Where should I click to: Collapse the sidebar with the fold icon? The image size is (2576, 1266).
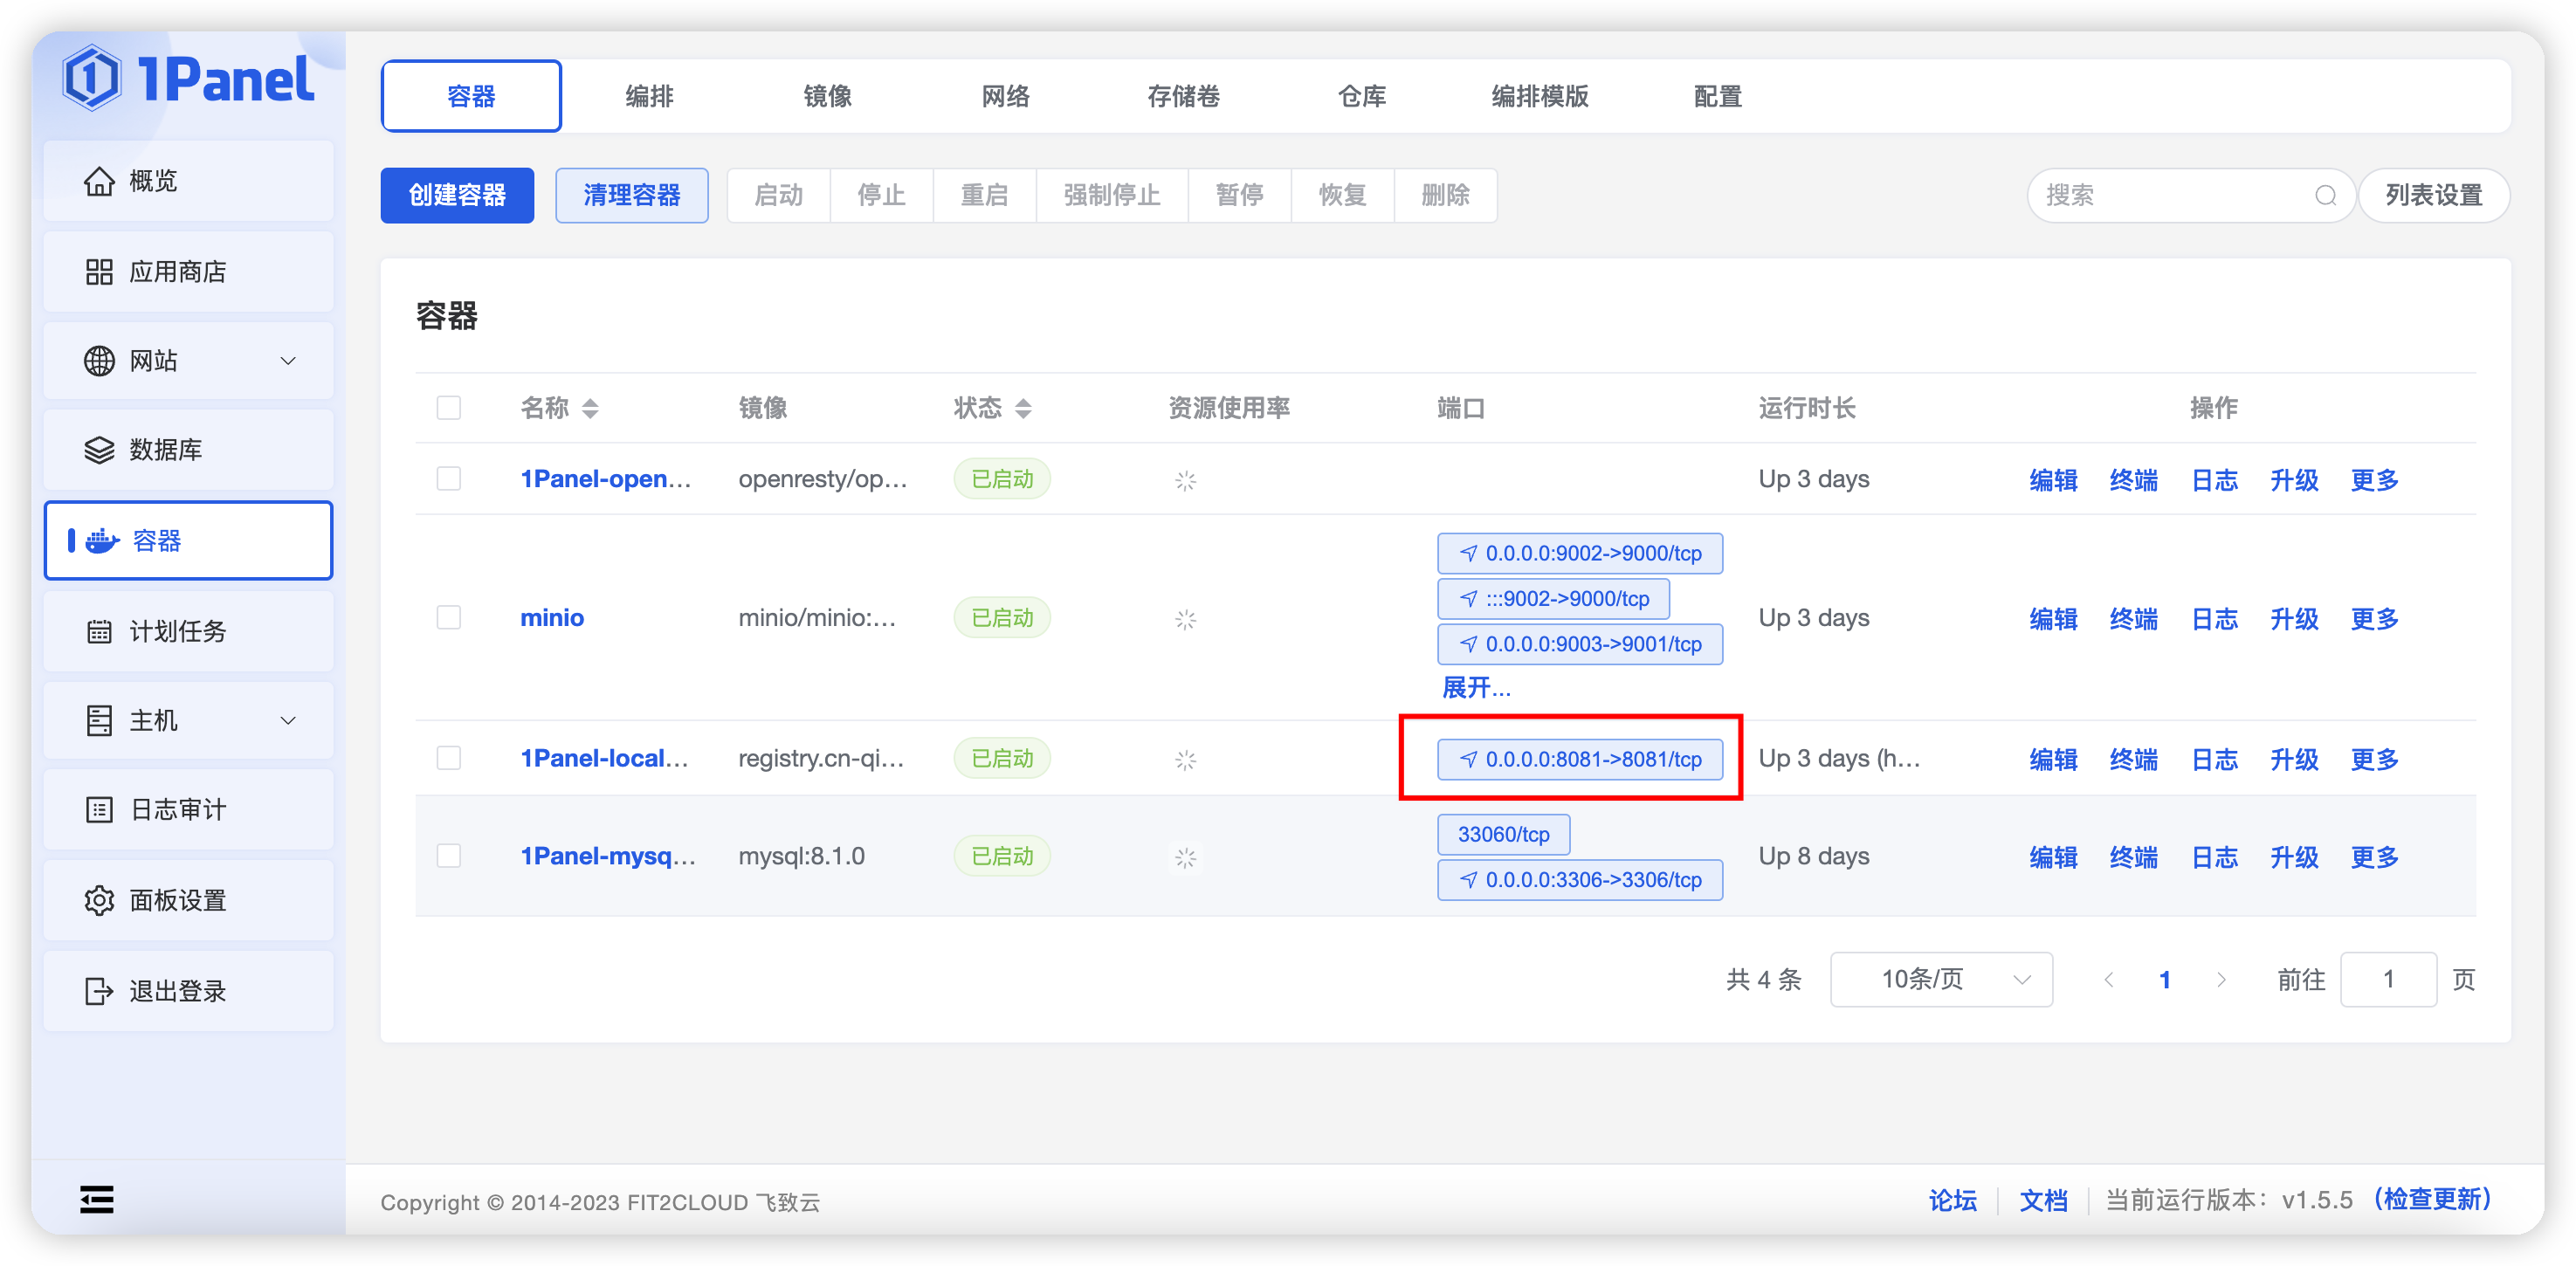[x=97, y=1199]
